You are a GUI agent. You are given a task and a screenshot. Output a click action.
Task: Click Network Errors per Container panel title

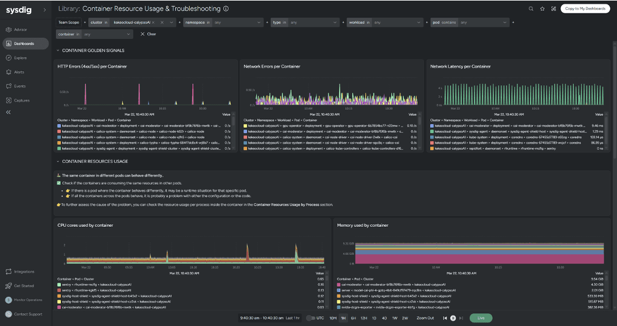pyautogui.click(x=272, y=66)
